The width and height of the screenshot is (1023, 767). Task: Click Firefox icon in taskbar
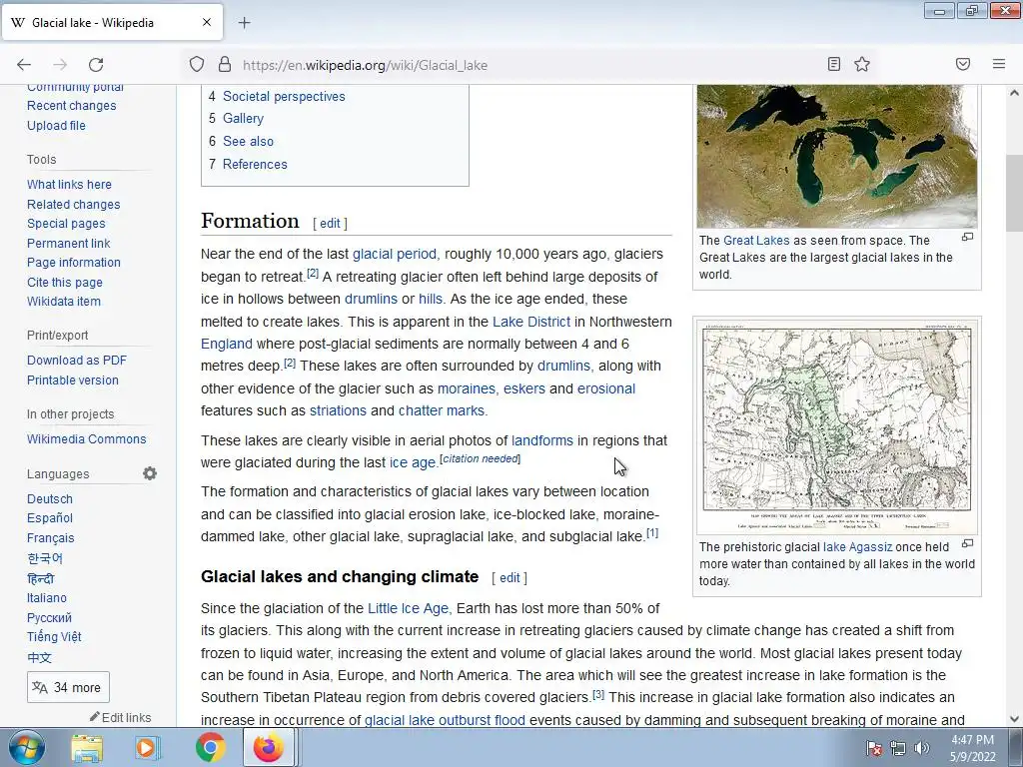269,747
